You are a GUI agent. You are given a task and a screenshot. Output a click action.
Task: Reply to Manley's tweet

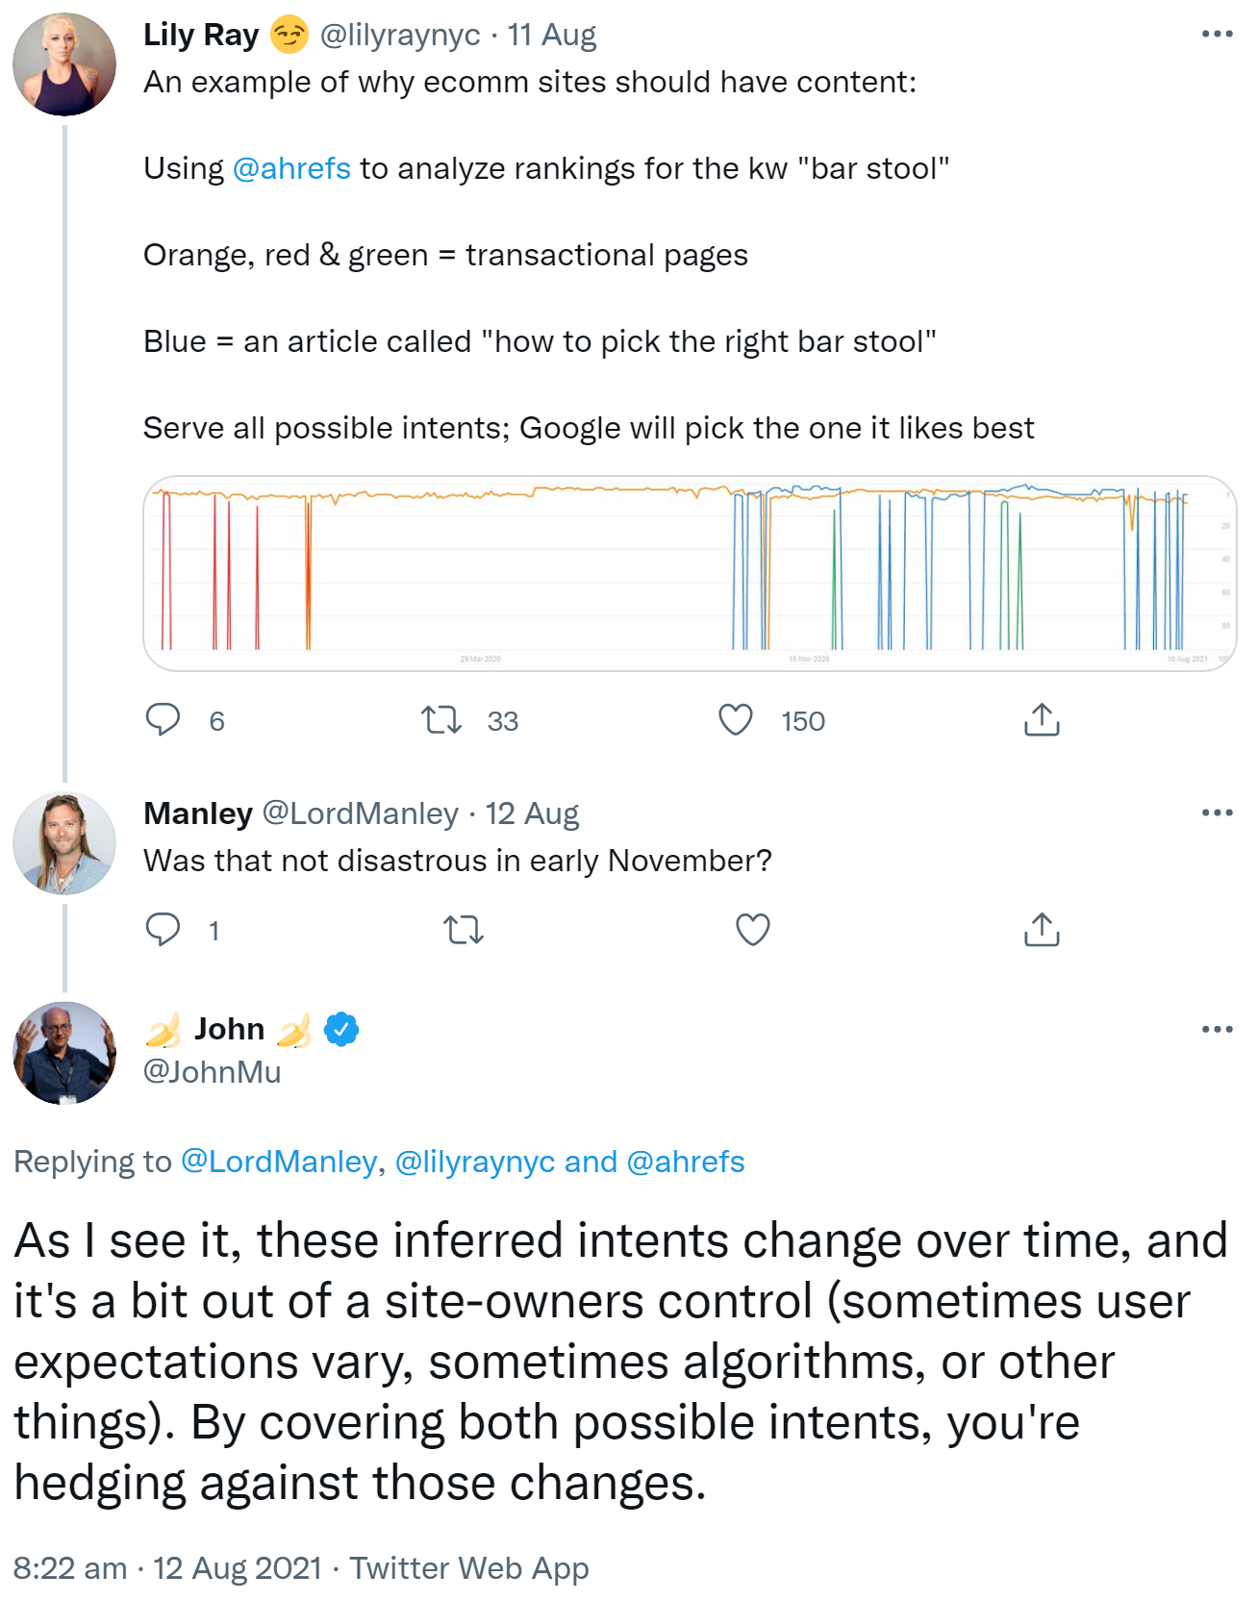(x=163, y=930)
